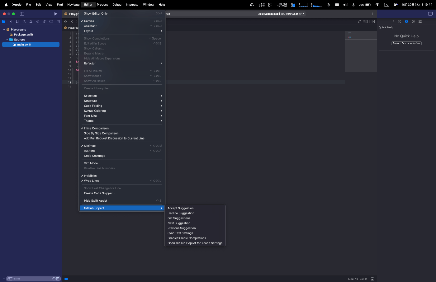The image size is (436, 282).
Task: Open Control Center in macOS menu bar
Action: tap(396, 5)
